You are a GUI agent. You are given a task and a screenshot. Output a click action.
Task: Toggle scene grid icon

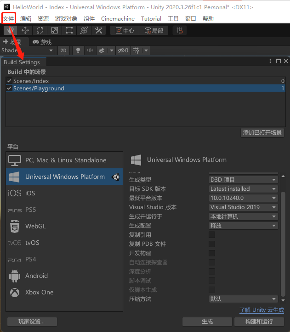pyautogui.click(x=136, y=50)
